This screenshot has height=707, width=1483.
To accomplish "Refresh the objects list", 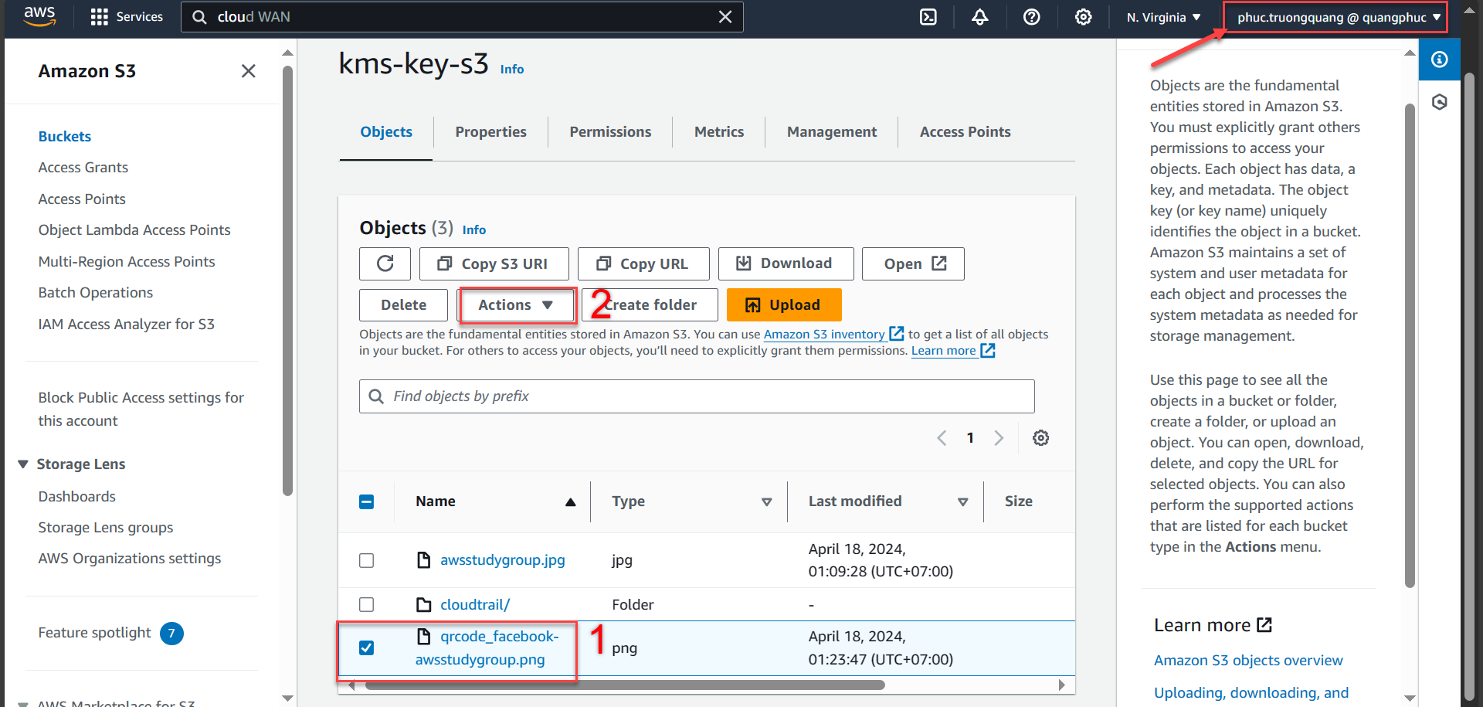I will coord(385,263).
